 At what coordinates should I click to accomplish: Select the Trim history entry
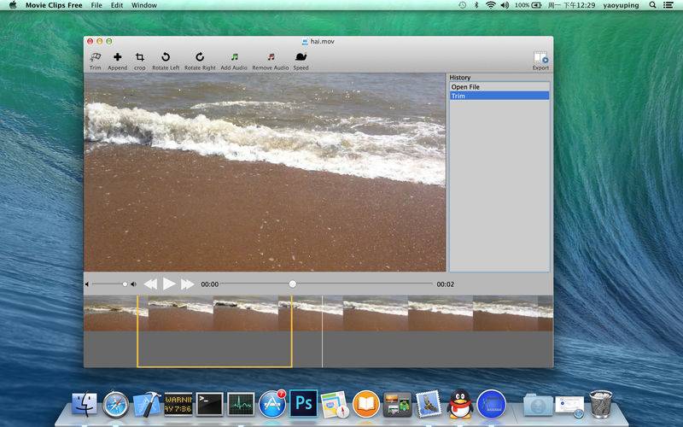[x=499, y=96]
